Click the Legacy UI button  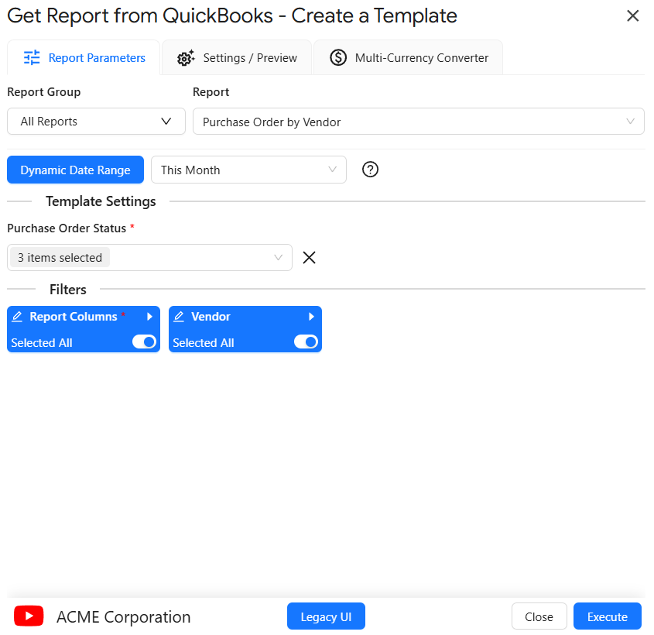326,616
